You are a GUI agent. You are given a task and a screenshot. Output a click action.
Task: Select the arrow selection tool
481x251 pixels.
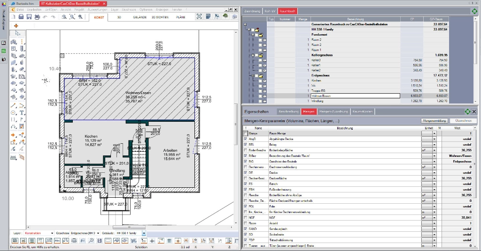tap(17, 34)
